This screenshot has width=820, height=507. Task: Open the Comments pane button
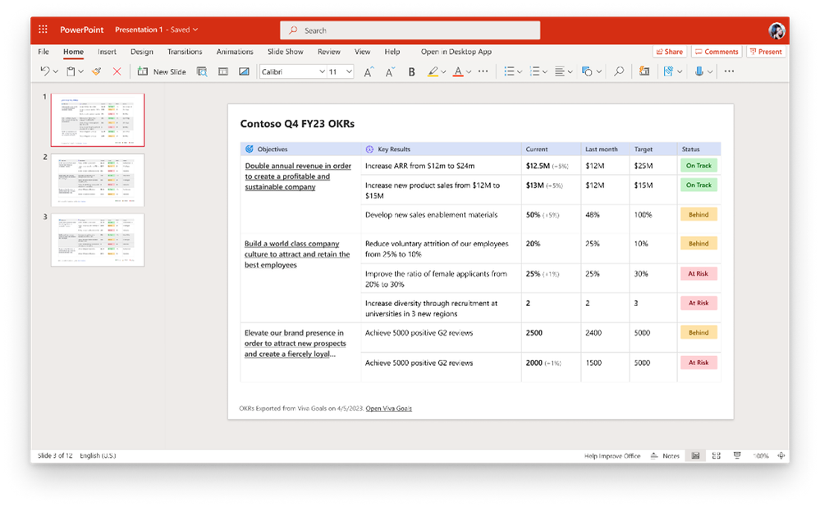coord(717,52)
